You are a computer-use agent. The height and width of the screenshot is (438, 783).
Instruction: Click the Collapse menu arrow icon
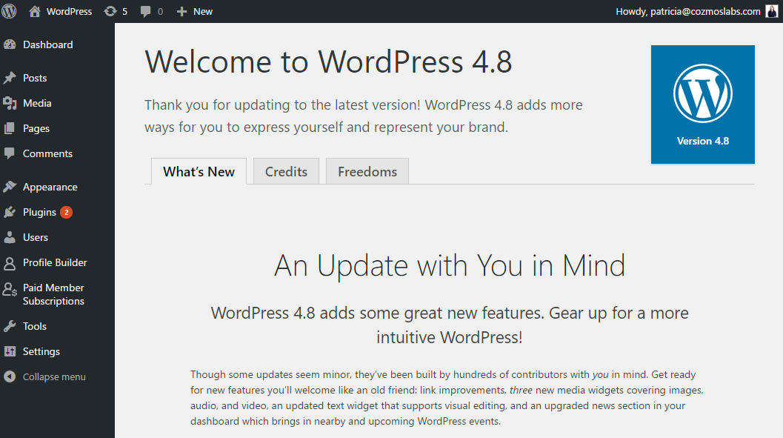tap(10, 376)
